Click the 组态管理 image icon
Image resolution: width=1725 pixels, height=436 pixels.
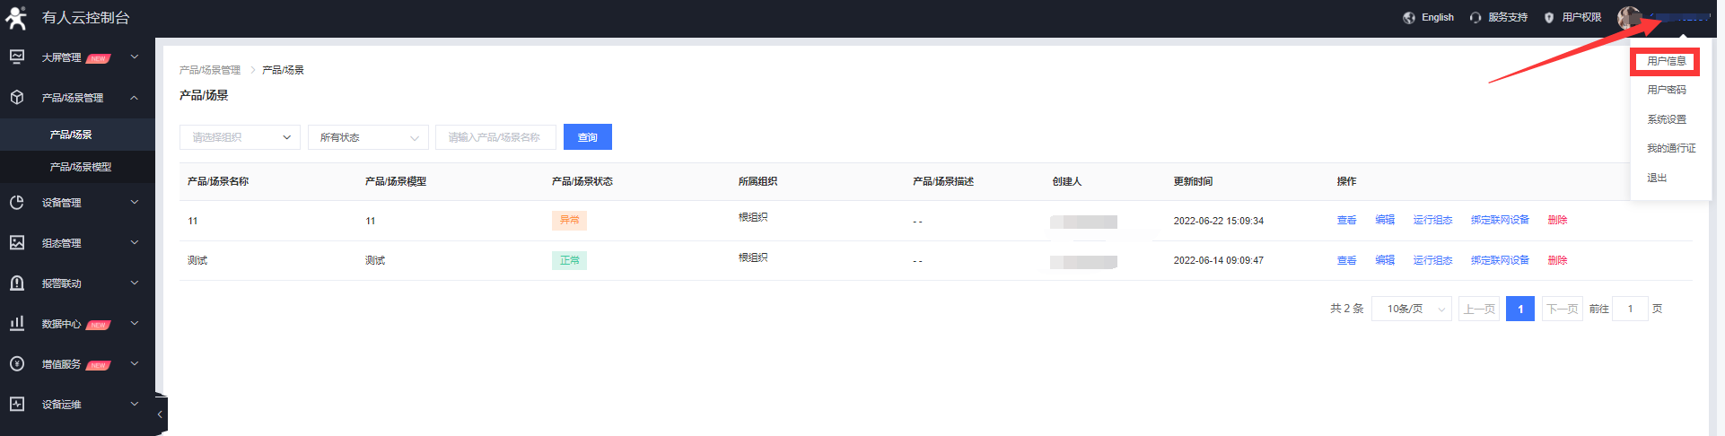pyautogui.click(x=17, y=243)
